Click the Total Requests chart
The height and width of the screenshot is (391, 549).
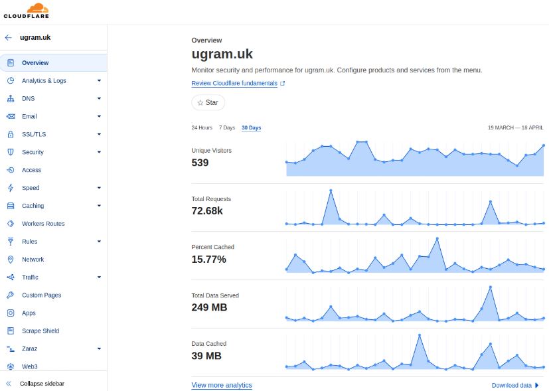415,207
